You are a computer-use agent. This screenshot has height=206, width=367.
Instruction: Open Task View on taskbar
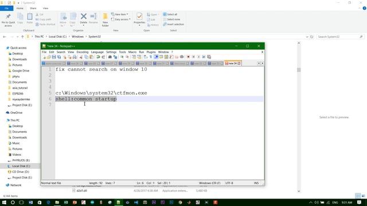(x=21, y=202)
